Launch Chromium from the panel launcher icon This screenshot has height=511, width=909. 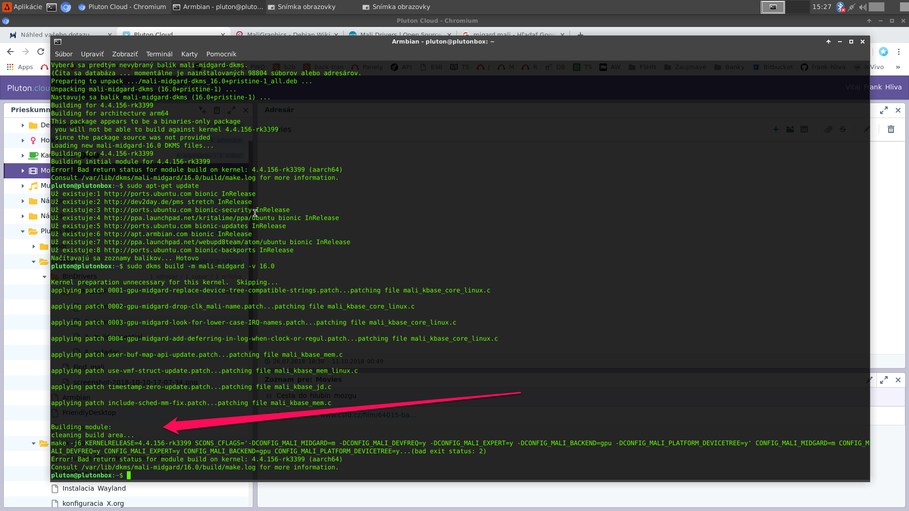pos(66,7)
